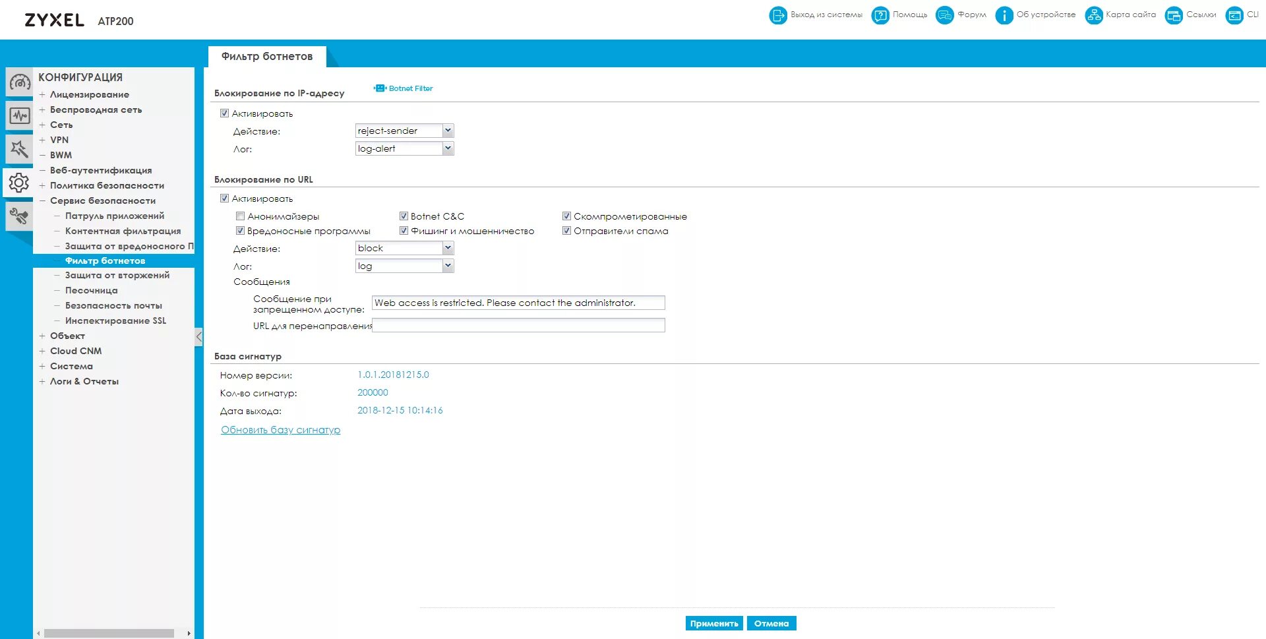Toggle Активировать under URL blocking
This screenshot has height=639, width=1266.
224,198
